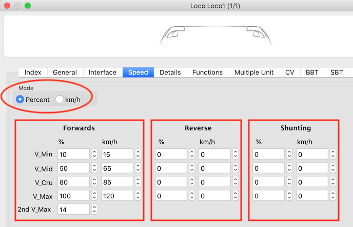Screen dimensions: 353x227
Task: Click the Forwards V_Mid km/h stepper
Action: [138, 168]
